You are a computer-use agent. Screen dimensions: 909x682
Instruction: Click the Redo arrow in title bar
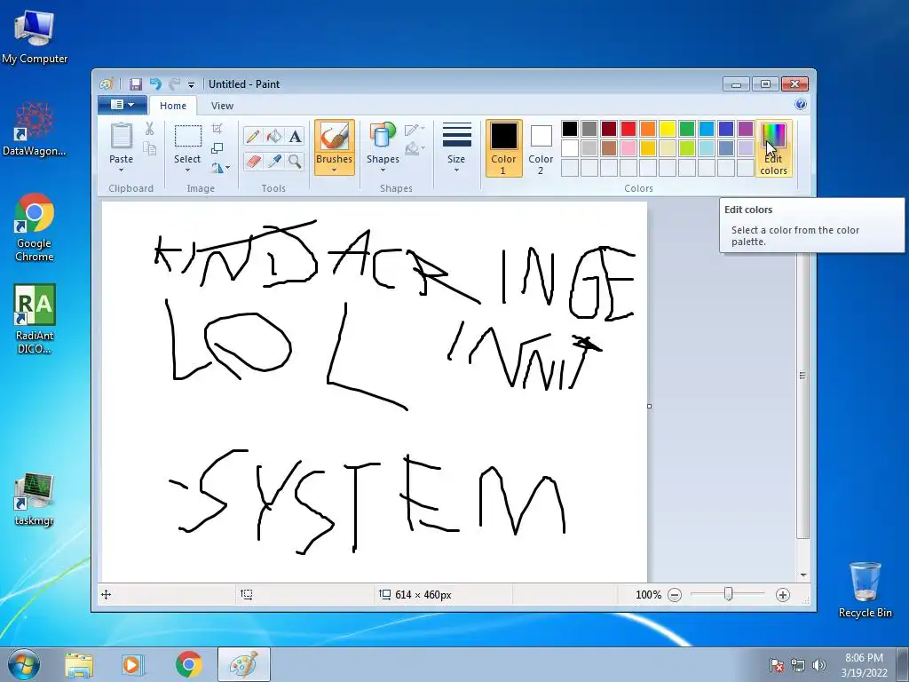[175, 84]
